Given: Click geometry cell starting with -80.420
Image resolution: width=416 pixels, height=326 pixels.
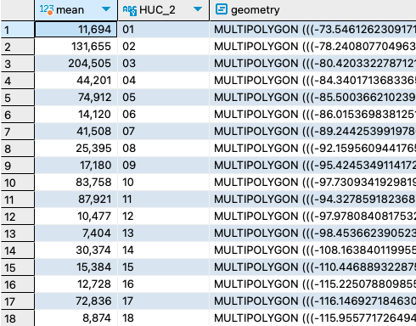Looking at the screenshot, I should (x=313, y=64).
